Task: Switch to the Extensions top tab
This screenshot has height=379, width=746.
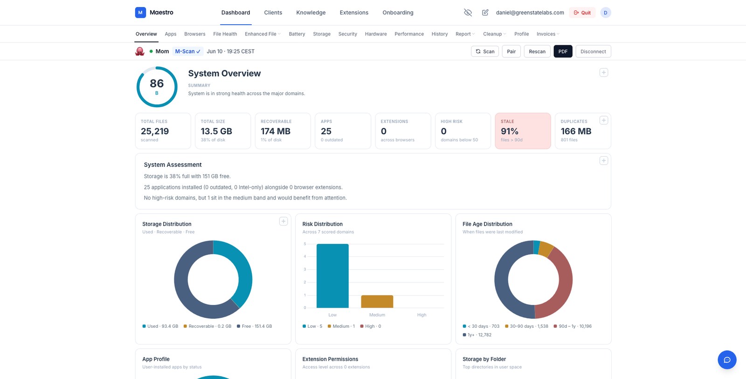Action: click(354, 13)
